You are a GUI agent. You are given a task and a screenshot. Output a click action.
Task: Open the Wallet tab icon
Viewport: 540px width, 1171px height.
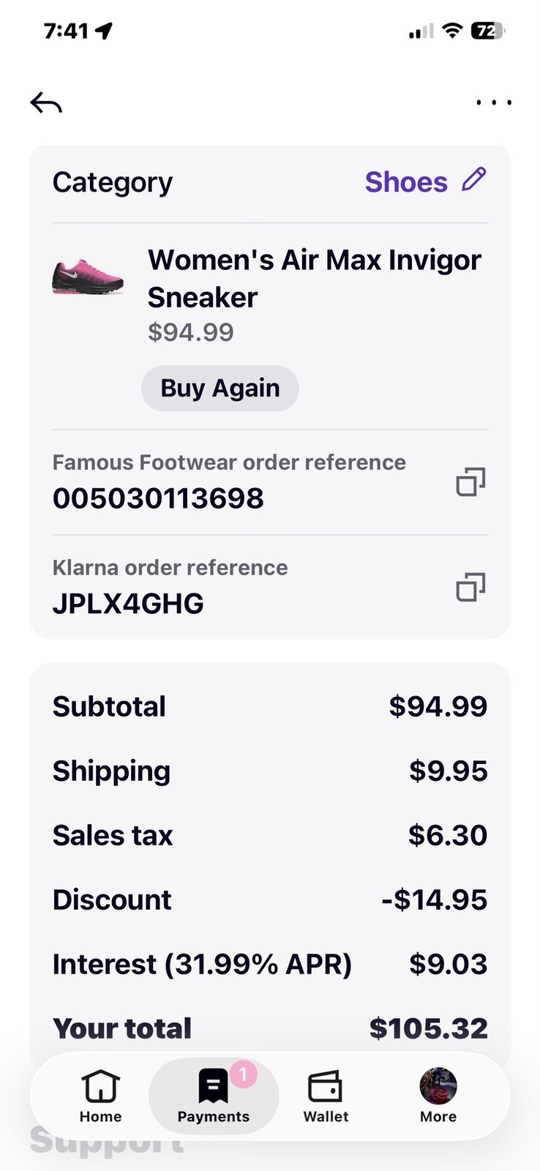click(326, 1087)
